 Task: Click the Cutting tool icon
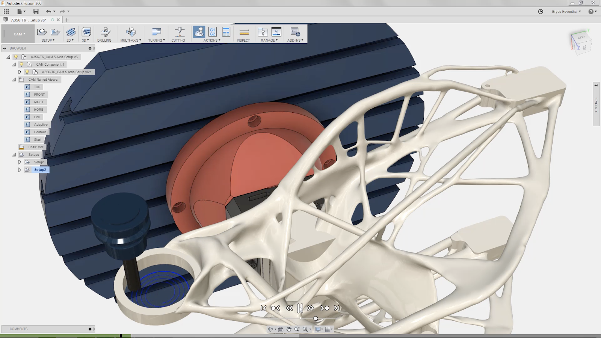coord(179,32)
